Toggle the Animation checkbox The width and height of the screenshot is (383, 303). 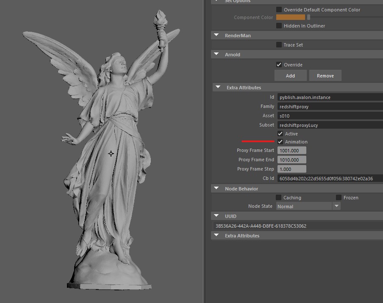[x=280, y=141]
